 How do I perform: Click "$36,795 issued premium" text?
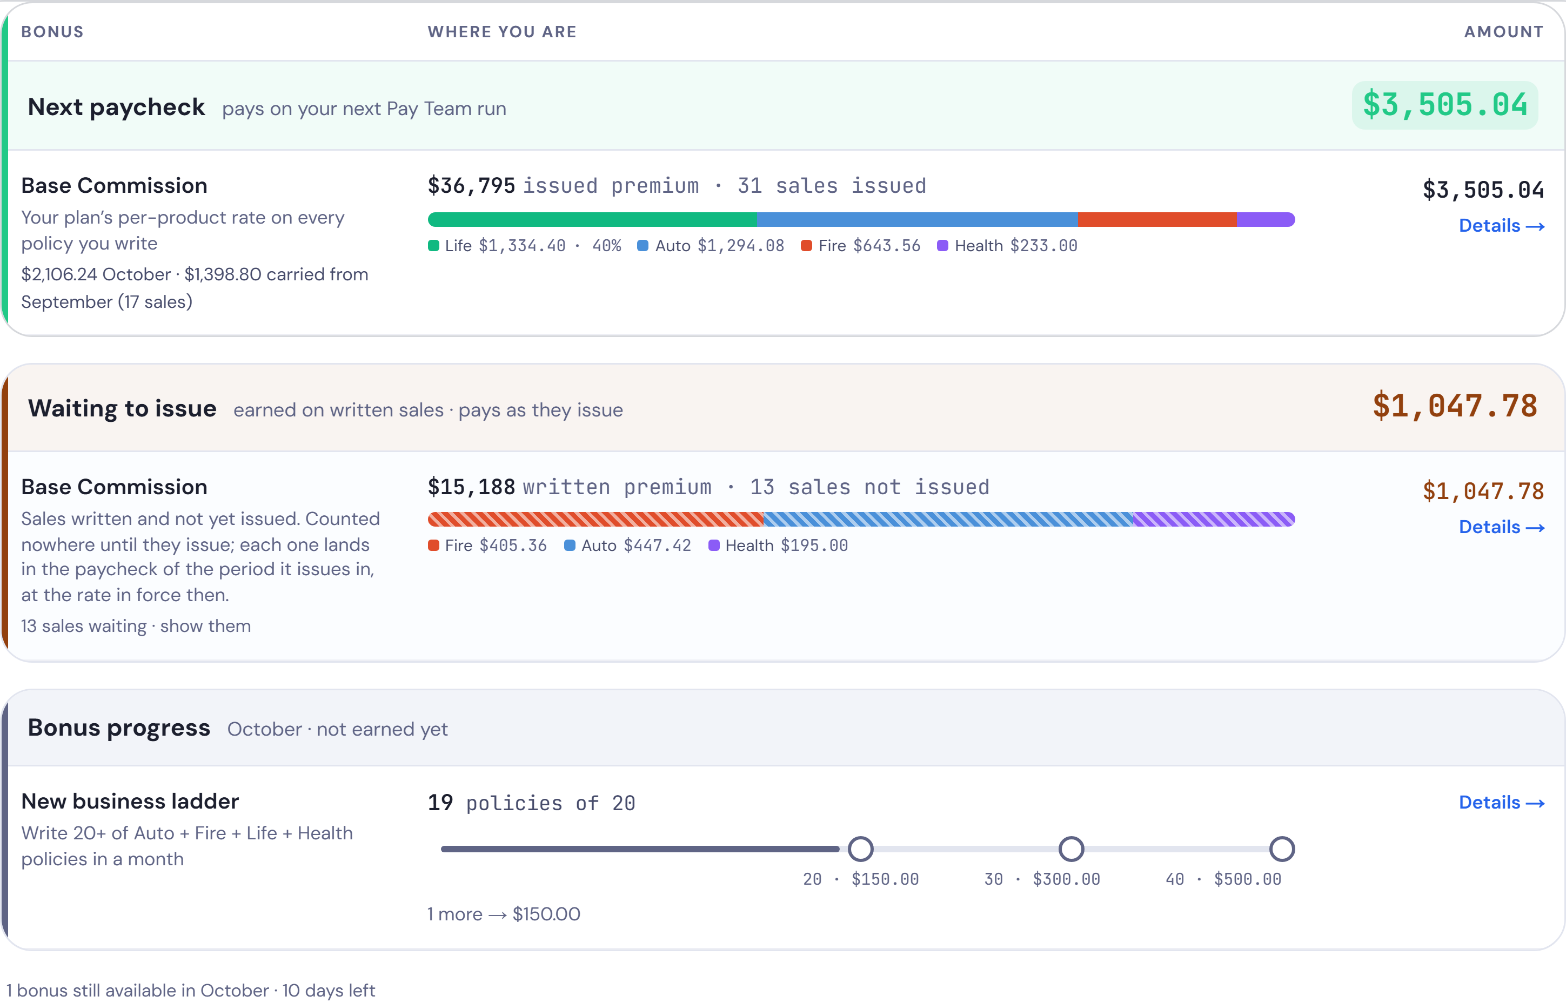[563, 186]
